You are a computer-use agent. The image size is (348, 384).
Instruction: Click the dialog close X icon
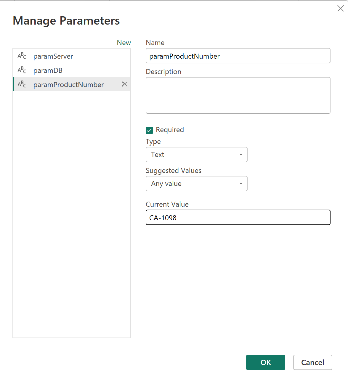[340, 8]
